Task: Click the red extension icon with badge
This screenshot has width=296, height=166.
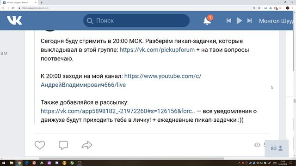Action: point(276,8)
